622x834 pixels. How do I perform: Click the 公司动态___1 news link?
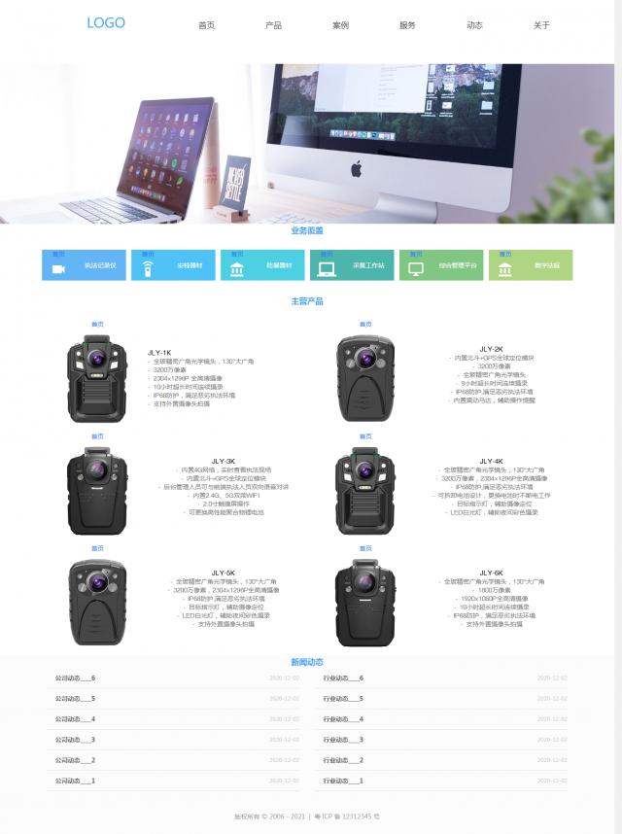(75, 781)
